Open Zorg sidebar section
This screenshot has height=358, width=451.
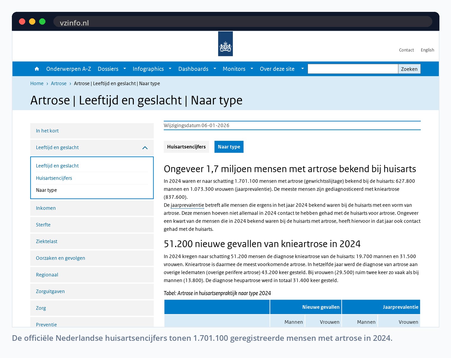click(x=92, y=308)
